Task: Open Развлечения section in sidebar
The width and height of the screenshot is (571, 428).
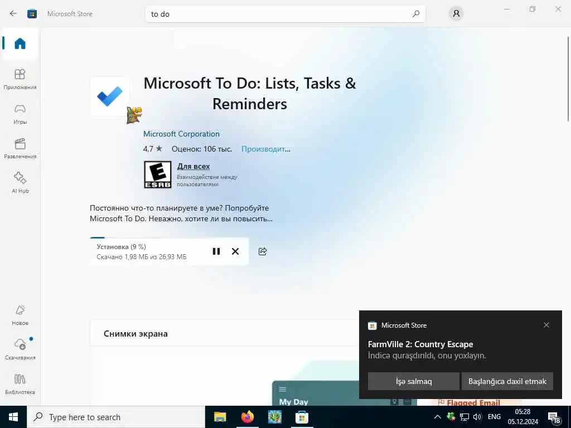Action: click(x=20, y=148)
